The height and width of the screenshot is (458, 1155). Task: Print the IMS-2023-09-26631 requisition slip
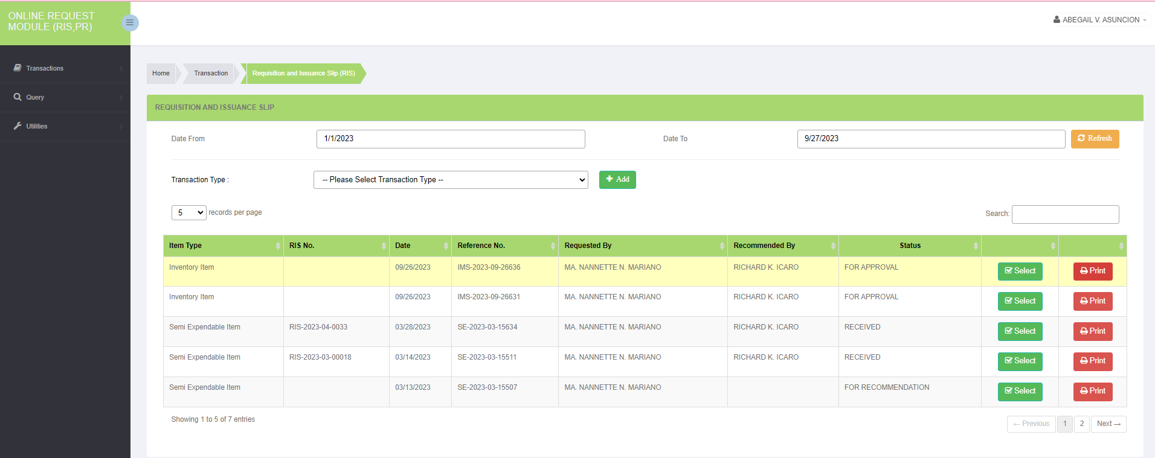(x=1093, y=302)
